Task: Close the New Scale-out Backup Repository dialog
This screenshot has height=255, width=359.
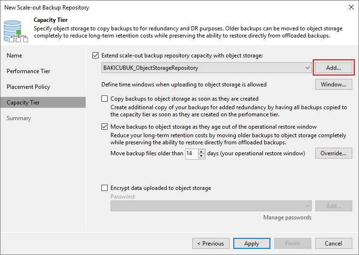Action: 351,7
